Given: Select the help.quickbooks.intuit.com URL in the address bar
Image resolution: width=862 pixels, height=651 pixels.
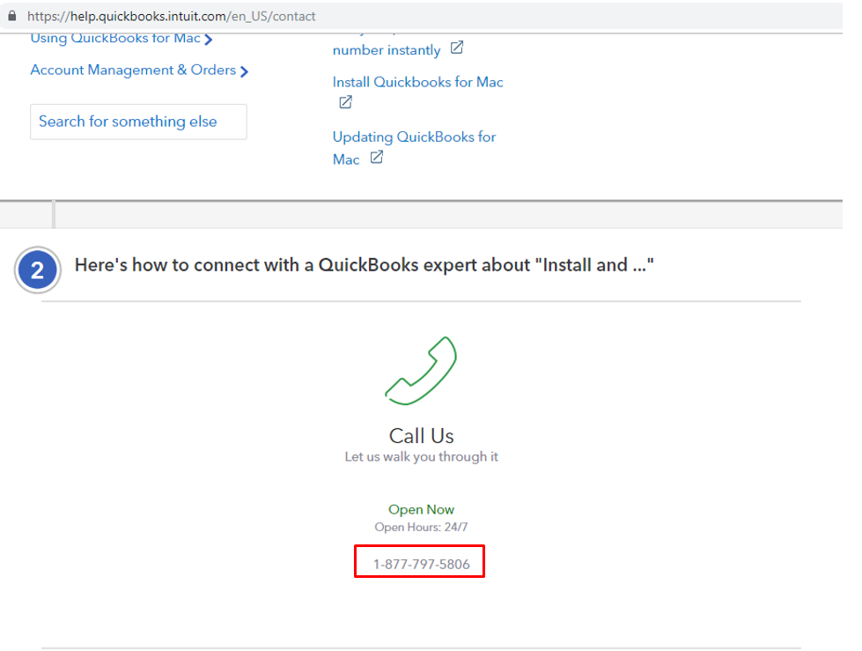Looking at the screenshot, I should 171,16.
